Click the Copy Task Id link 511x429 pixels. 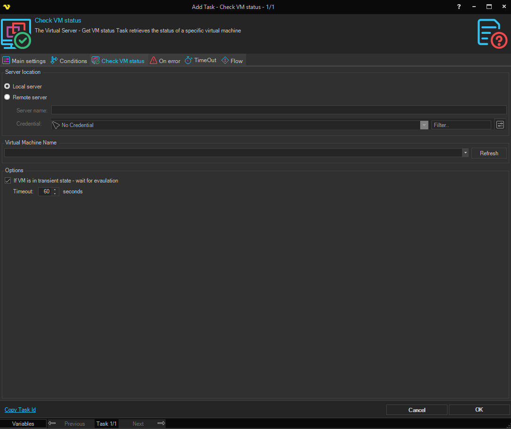coord(20,410)
